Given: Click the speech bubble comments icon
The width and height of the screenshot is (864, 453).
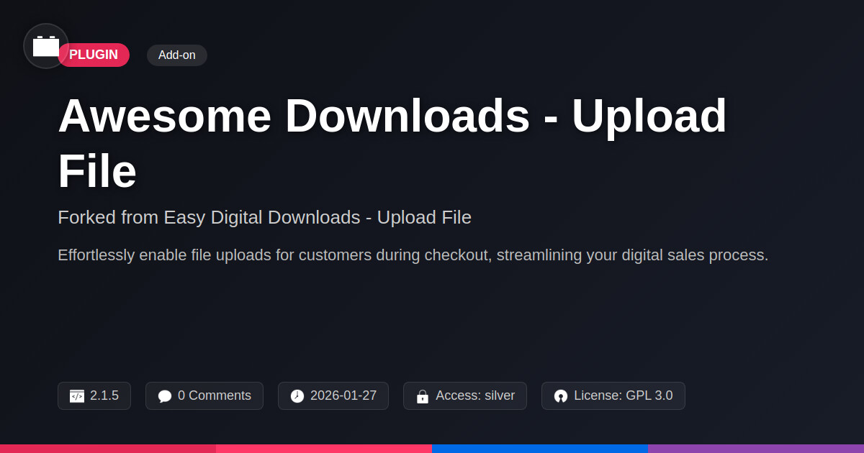Looking at the screenshot, I should pyautogui.click(x=165, y=396).
